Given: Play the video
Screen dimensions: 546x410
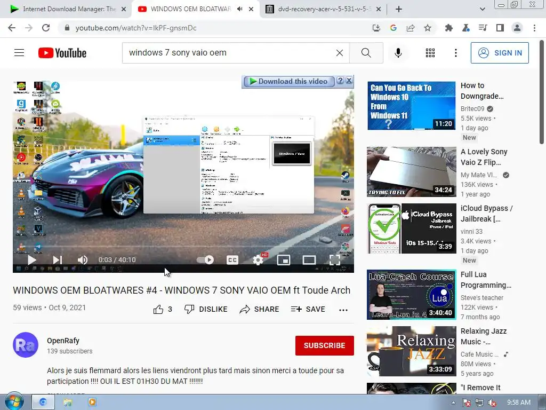Looking at the screenshot, I should (x=31, y=260).
